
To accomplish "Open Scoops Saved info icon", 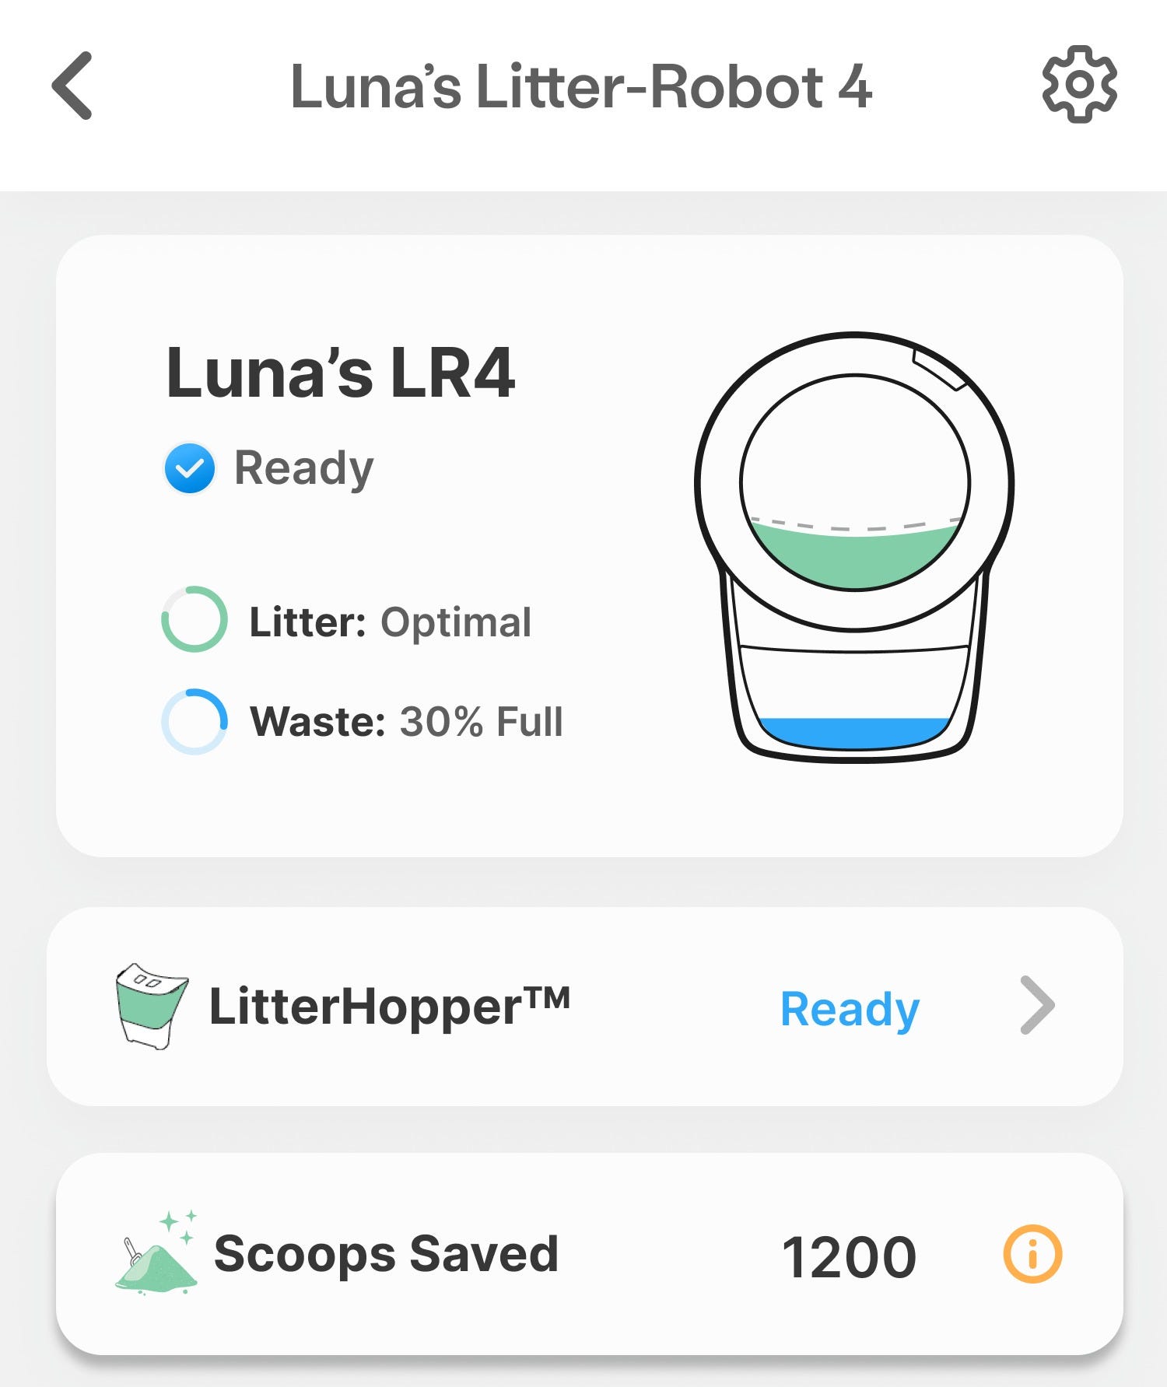I will [1032, 1254].
